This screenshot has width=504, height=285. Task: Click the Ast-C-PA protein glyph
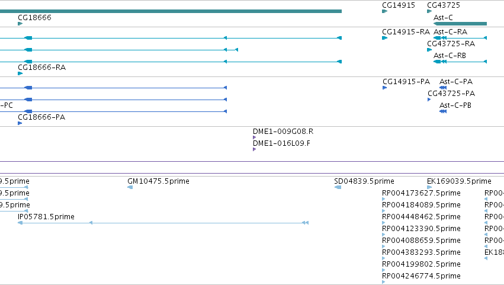(x=443, y=88)
